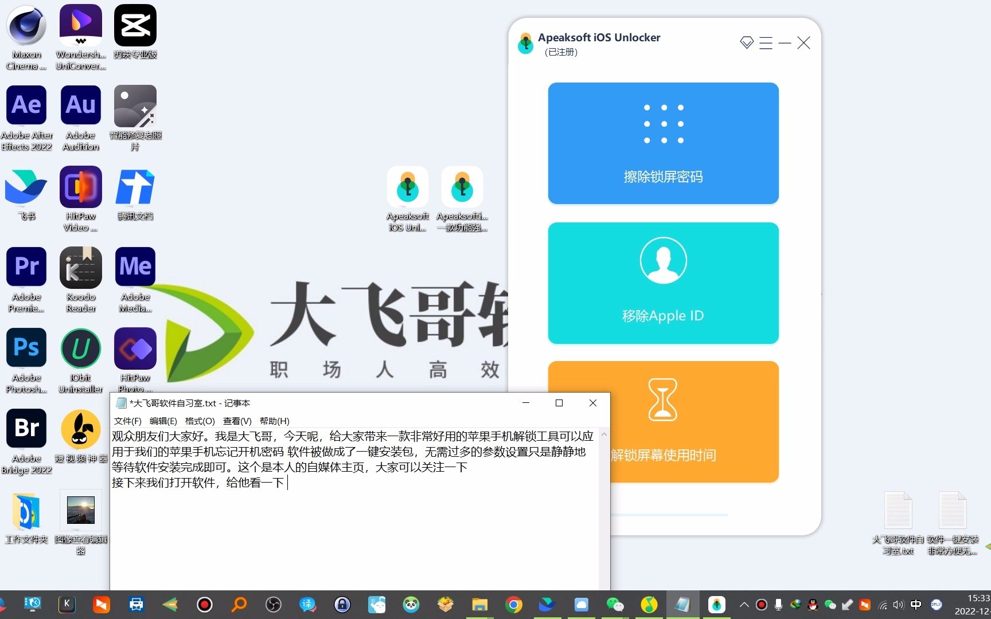Select the 移除Apple ID option

coord(663,283)
